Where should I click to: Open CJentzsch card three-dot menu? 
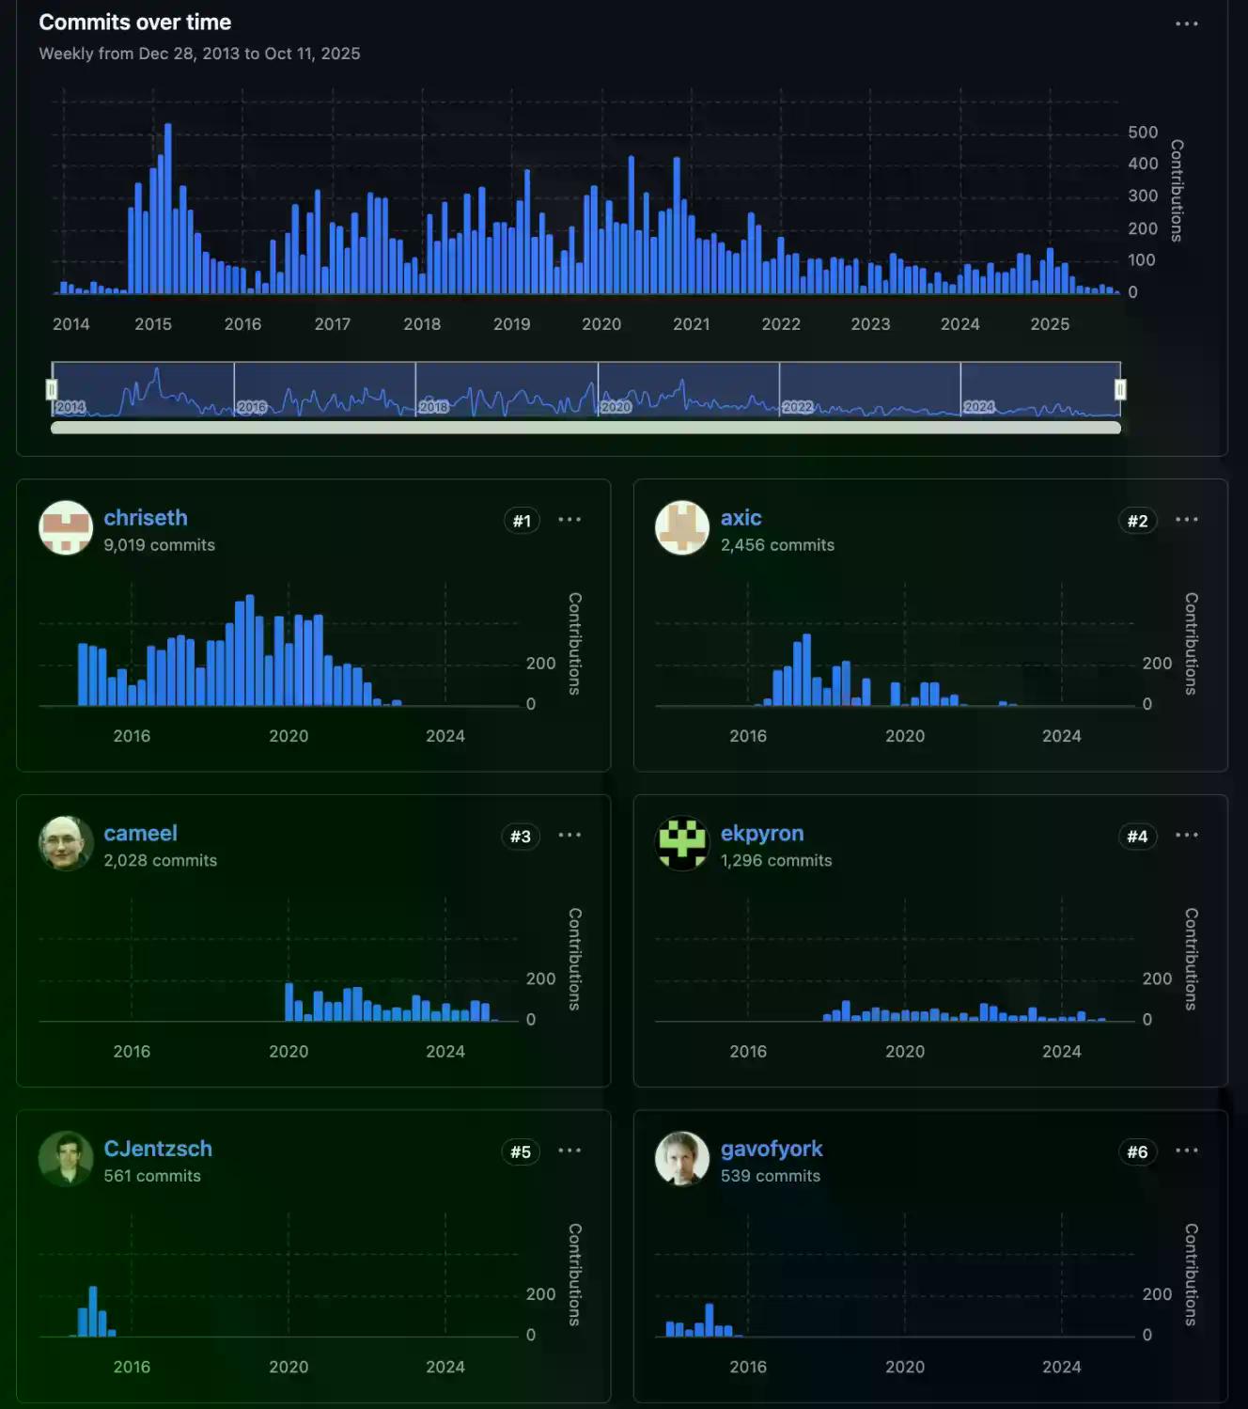569,1151
